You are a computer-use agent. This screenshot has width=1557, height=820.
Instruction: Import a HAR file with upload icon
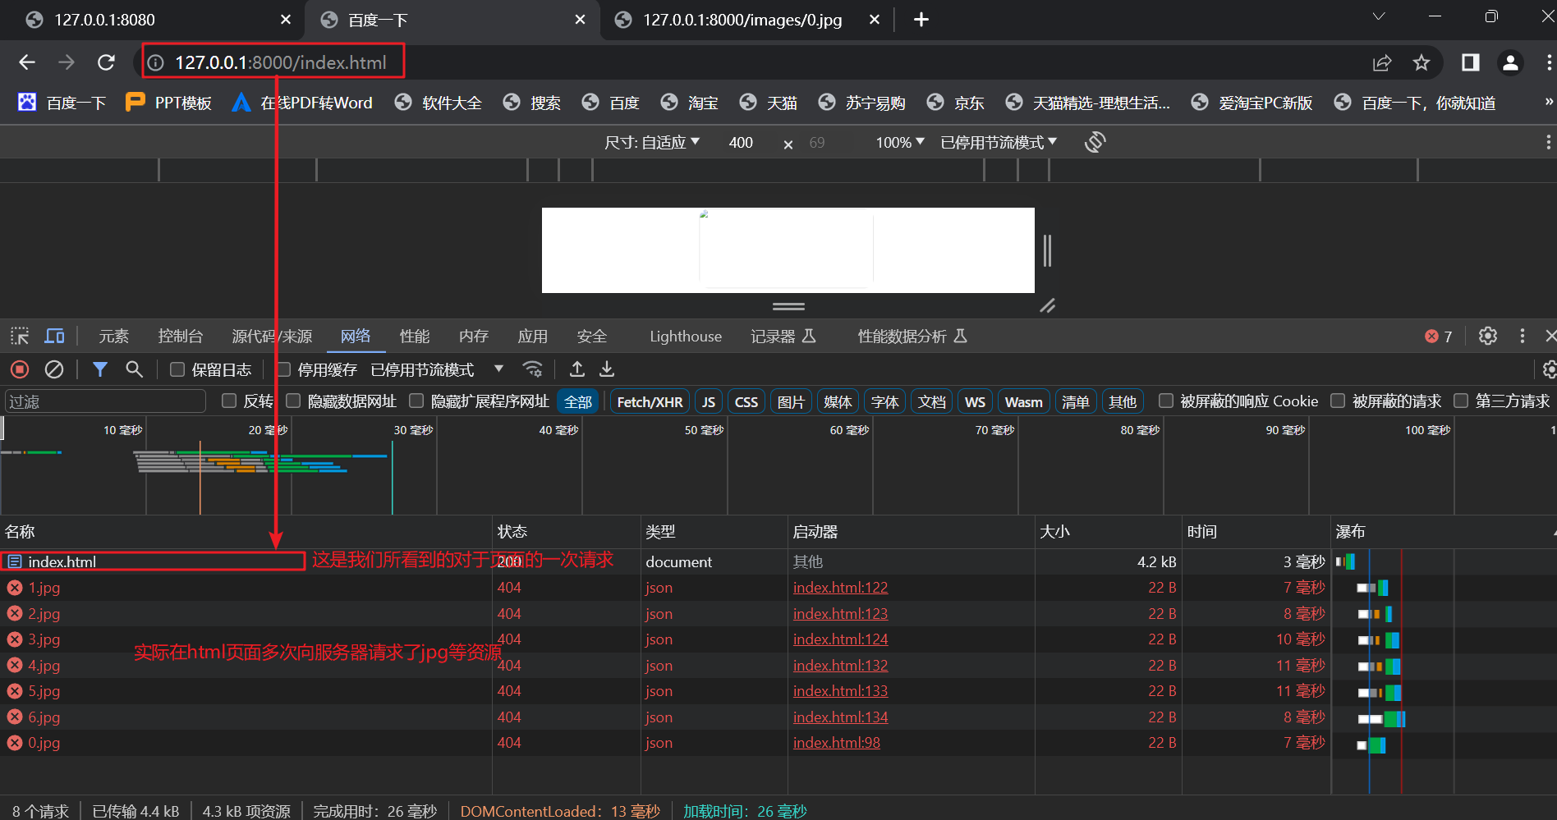tap(577, 369)
